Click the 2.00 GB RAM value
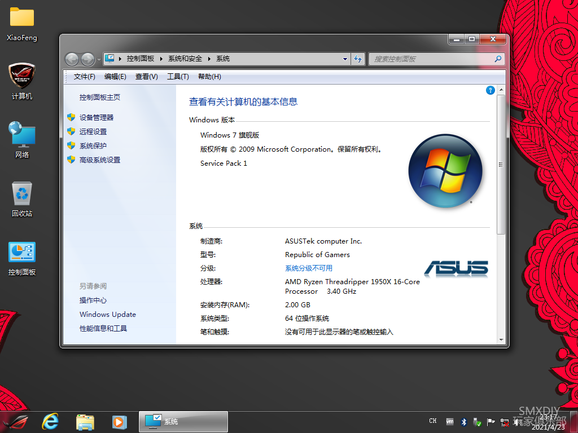Image resolution: width=578 pixels, height=433 pixels. [x=297, y=305]
